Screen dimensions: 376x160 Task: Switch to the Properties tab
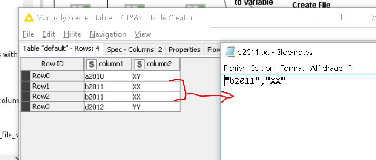pyautogui.click(x=184, y=50)
